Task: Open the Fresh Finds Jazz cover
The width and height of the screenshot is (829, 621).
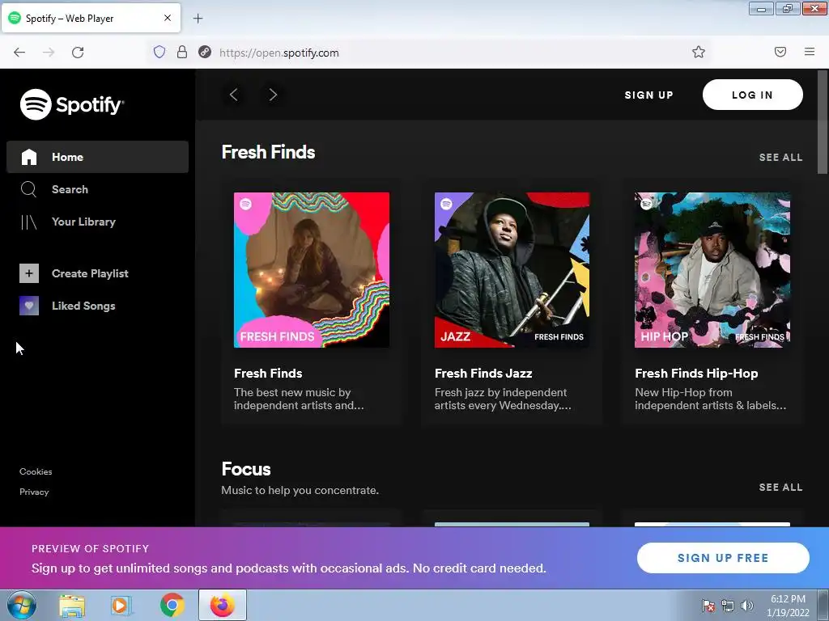Action: click(512, 270)
